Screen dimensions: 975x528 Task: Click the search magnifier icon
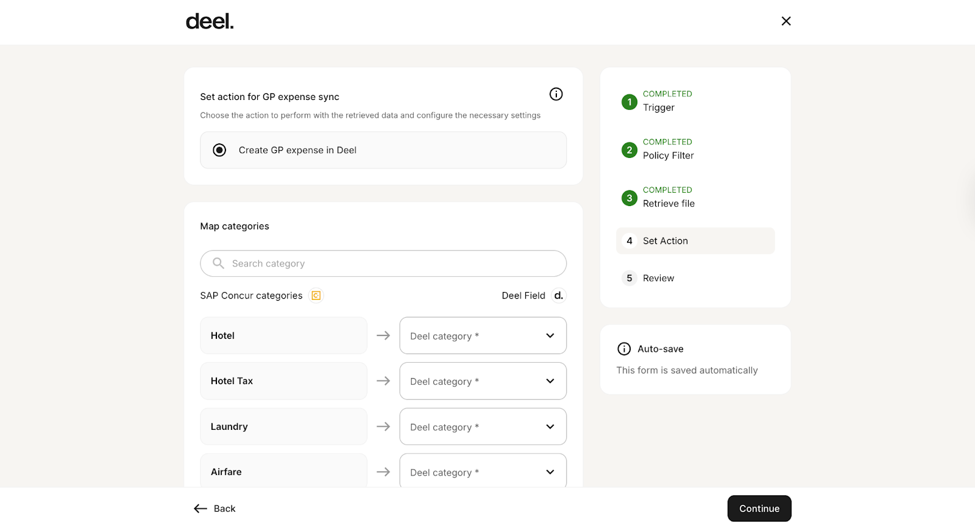218,263
